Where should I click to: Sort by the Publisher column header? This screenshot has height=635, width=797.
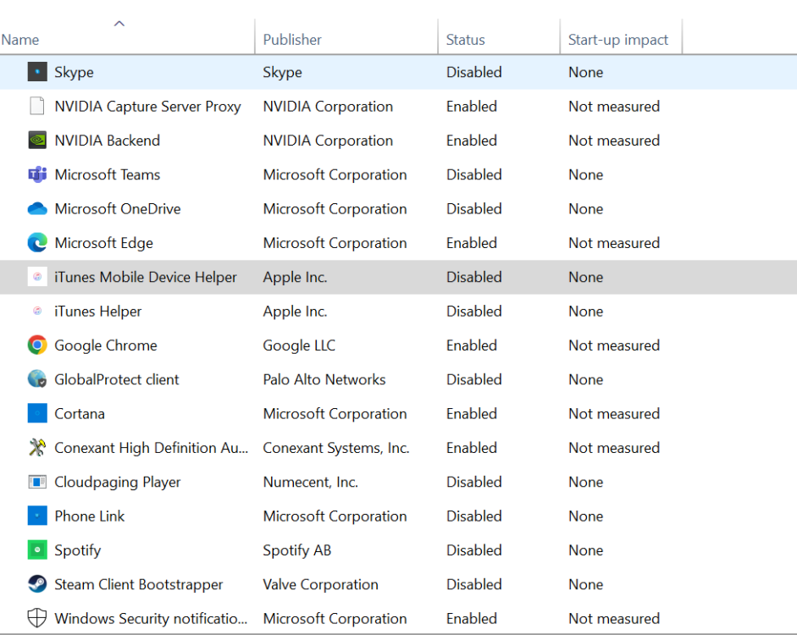pos(292,40)
